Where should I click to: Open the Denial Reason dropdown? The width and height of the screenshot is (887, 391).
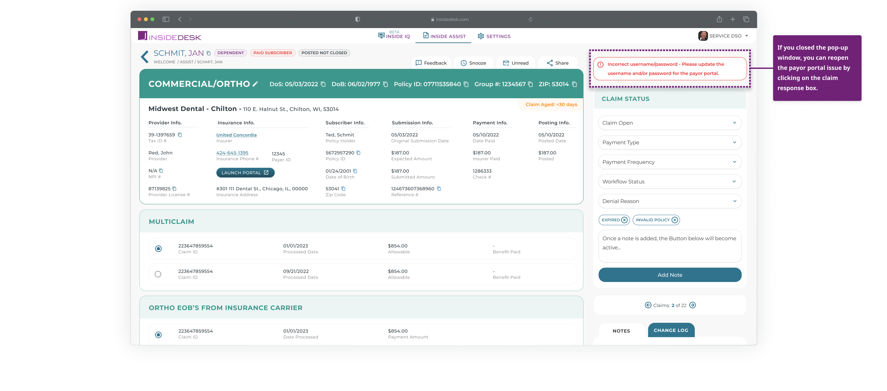[669, 201]
